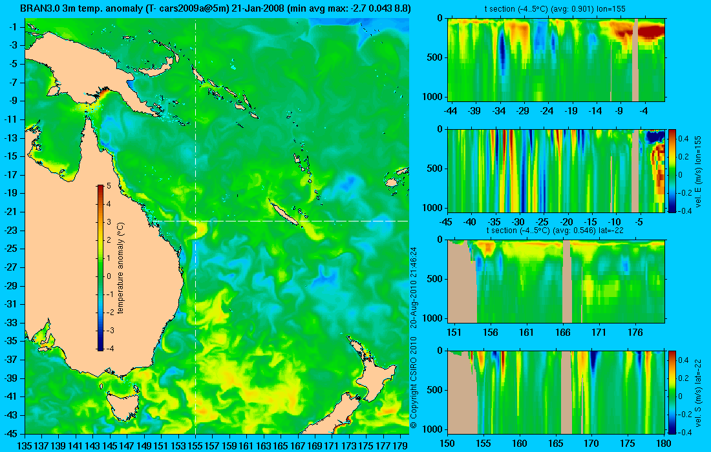Click the vertical dashed line at longitude 155

click(195, 227)
